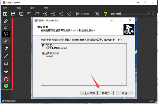Select the Move tool
The image size is (158, 104).
click(x=6, y=71)
